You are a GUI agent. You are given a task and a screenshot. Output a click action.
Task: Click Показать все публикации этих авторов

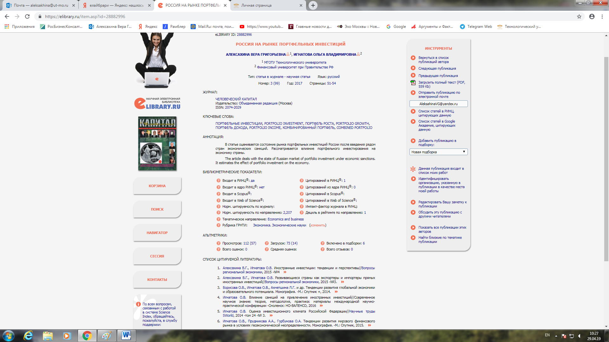tap(442, 229)
